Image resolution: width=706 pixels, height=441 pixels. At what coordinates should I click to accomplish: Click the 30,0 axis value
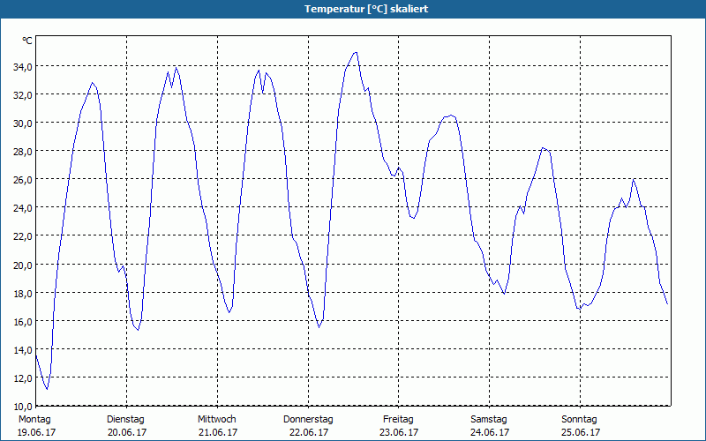tap(23, 123)
